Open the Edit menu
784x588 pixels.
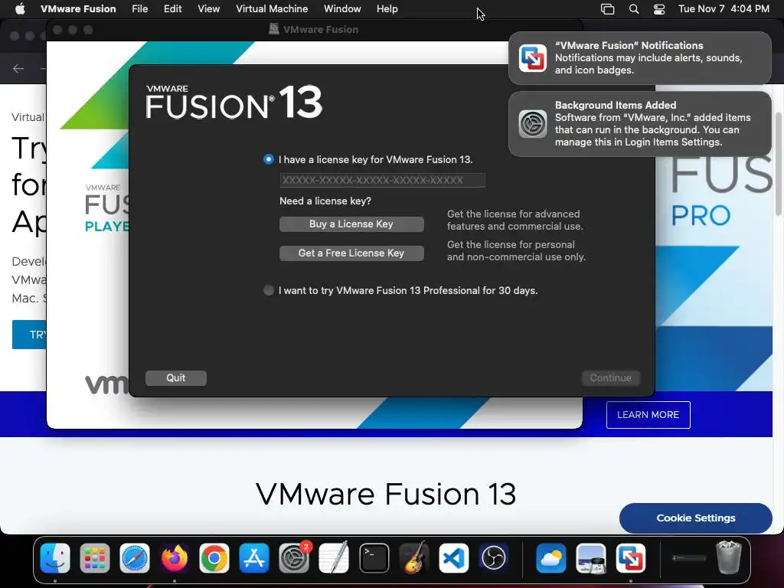[x=172, y=9]
